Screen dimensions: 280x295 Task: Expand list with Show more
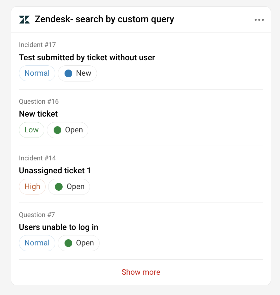[141, 272]
